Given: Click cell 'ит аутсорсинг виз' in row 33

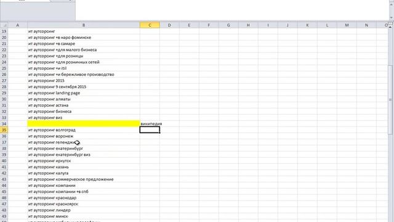Looking at the screenshot, I should pyautogui.click(x=84, y=118).
